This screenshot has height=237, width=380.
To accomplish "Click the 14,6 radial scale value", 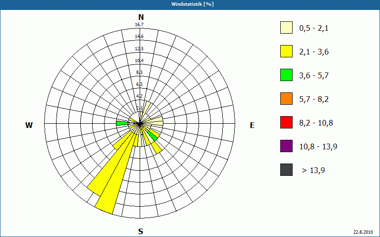I will click(139, 36).
